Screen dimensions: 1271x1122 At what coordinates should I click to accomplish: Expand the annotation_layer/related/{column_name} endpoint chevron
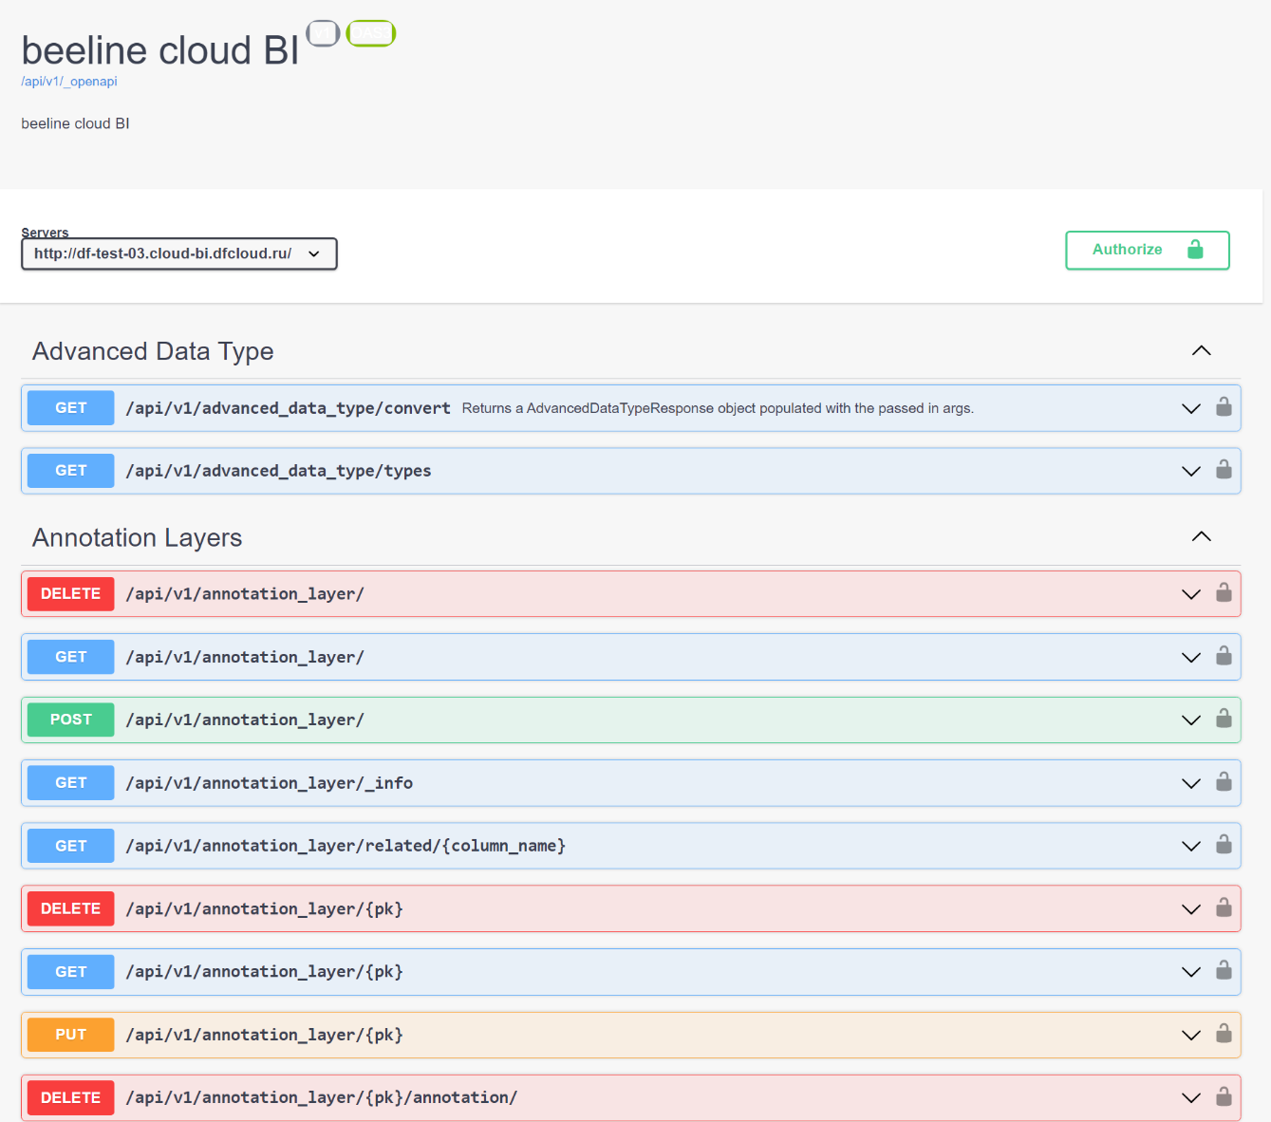1191,846
